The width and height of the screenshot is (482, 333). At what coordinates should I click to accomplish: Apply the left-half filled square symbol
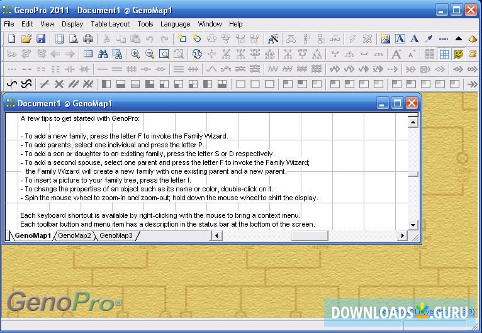(106, 84)
